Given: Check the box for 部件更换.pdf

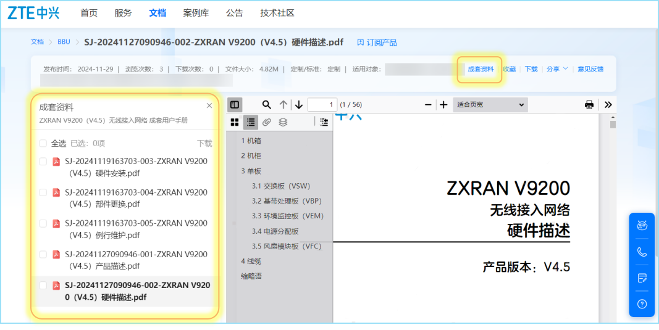Looking at the screenshot, I should click(x=43, y=192).
